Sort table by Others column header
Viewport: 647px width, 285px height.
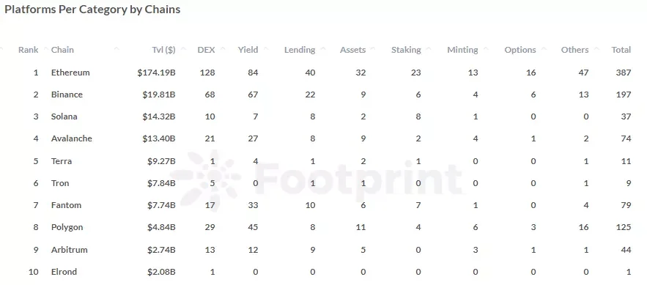tap(574, 50)
